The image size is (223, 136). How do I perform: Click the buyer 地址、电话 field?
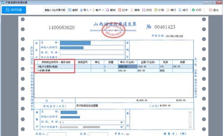tap(92, 52)
